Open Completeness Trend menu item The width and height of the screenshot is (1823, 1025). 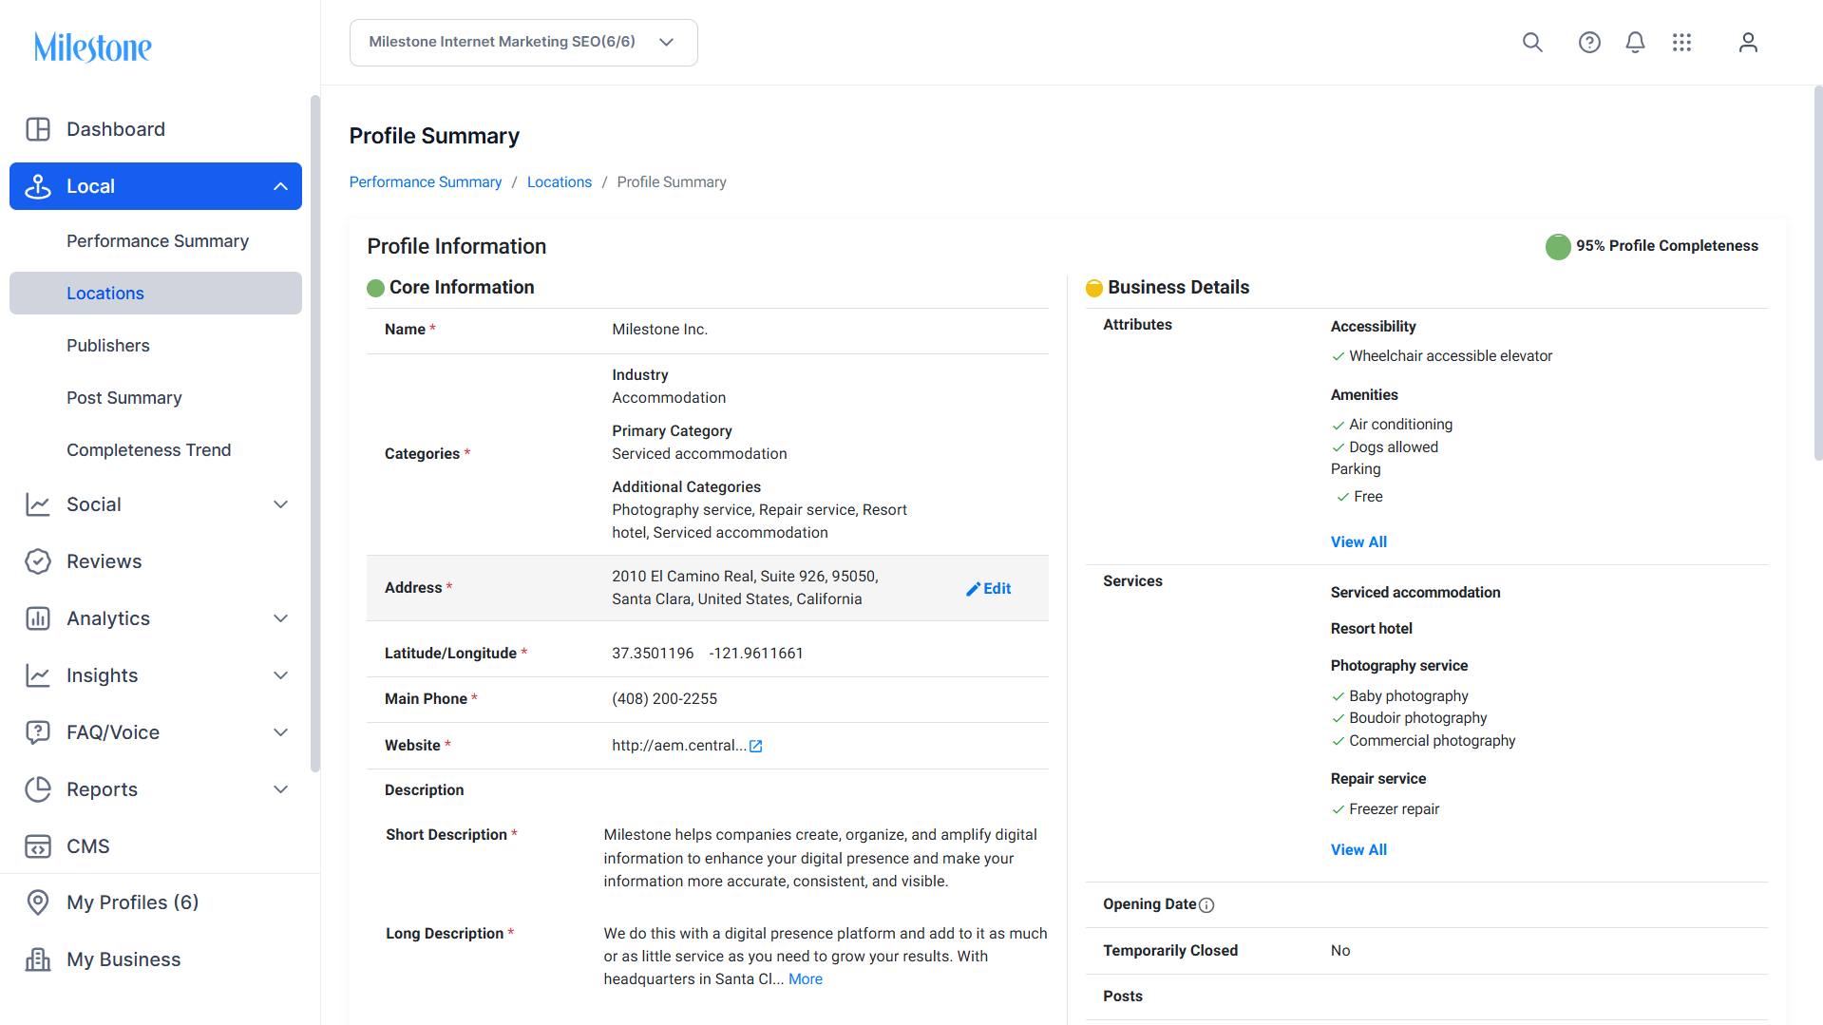(x=149, y=450)
